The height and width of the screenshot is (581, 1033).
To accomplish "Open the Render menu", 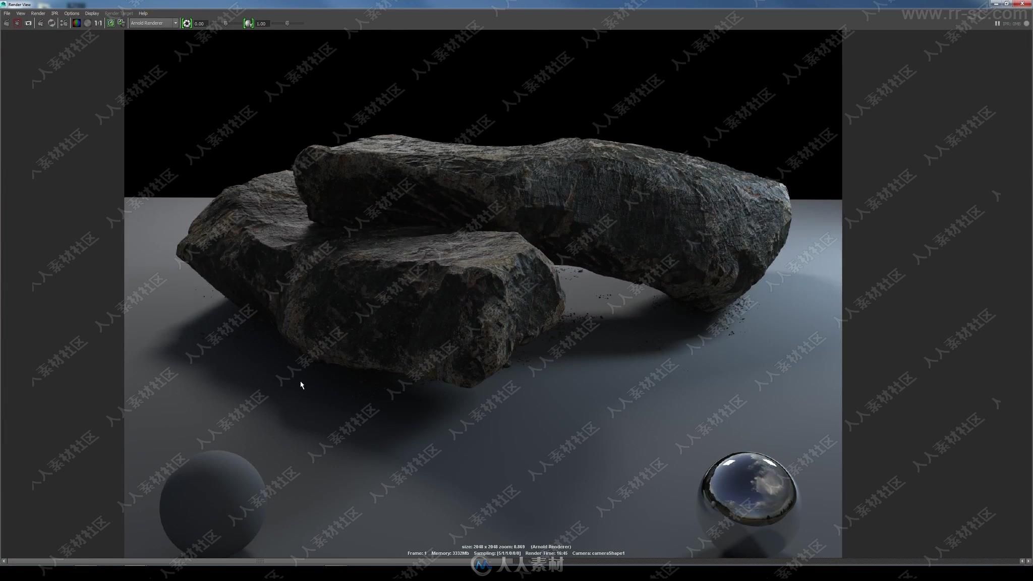I will tap(38, 14).
